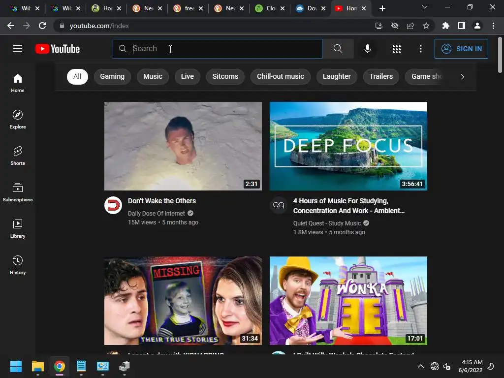Select the Music filter chip
The width and height of the screenshot is (504, 378).
click(x=153, y=76)
